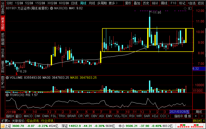Open the VOLUME indicator dropdown circle
206x129 pixels.
point(7,78)
